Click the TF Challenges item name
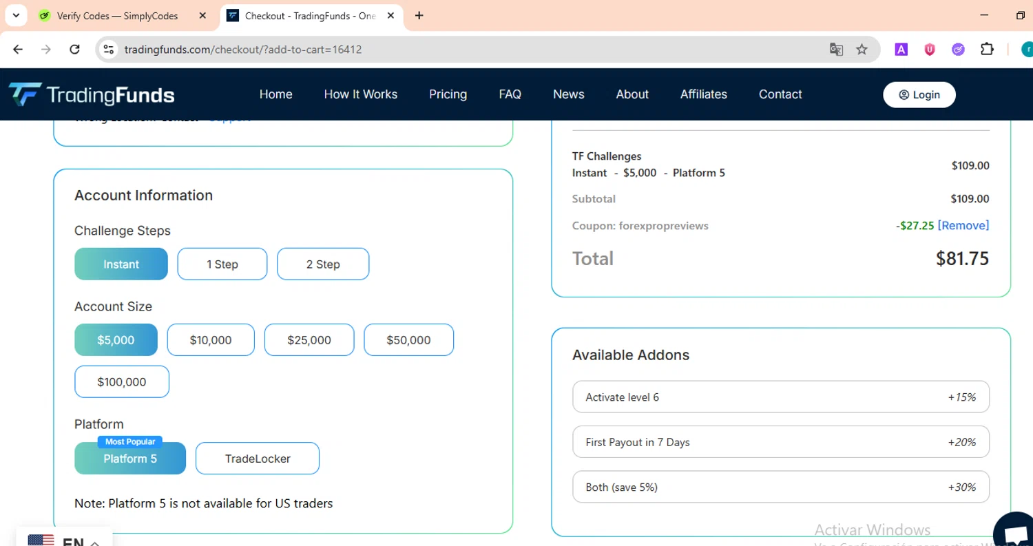Screen dimensions: 1033x546 [607, 156]
